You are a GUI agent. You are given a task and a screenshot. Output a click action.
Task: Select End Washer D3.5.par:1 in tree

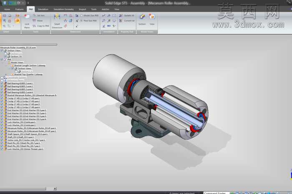pos(27,110)
